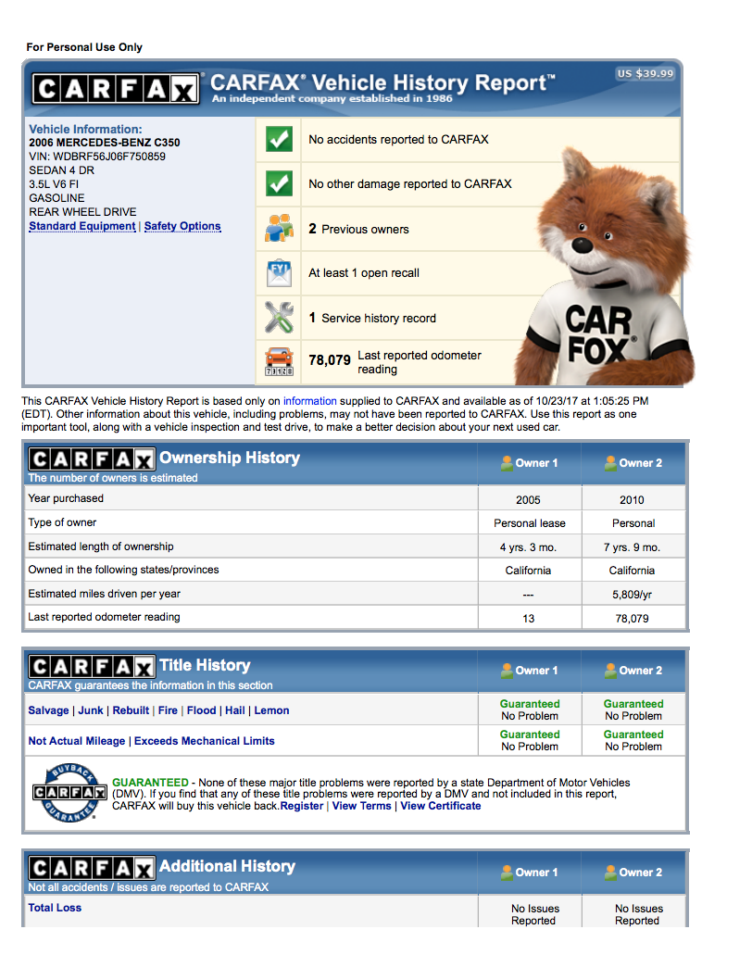Click the Register link for buyback guarantee

pos(302,806)
